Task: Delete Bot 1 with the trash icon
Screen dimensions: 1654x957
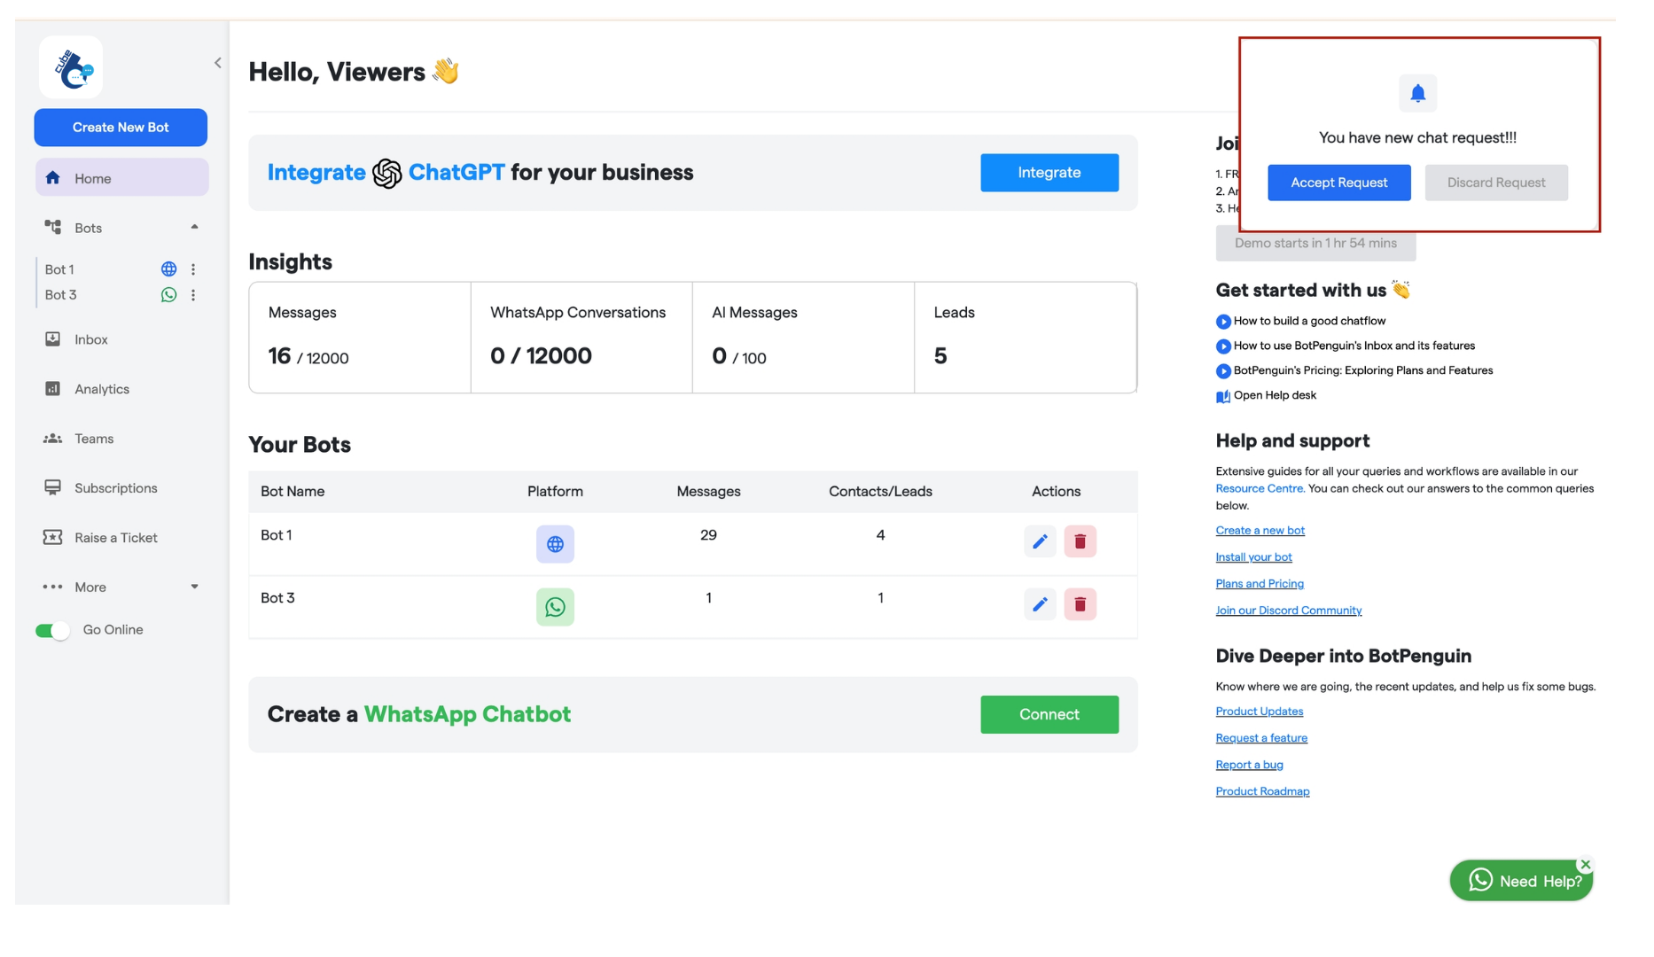Action: click(1081, 541)
